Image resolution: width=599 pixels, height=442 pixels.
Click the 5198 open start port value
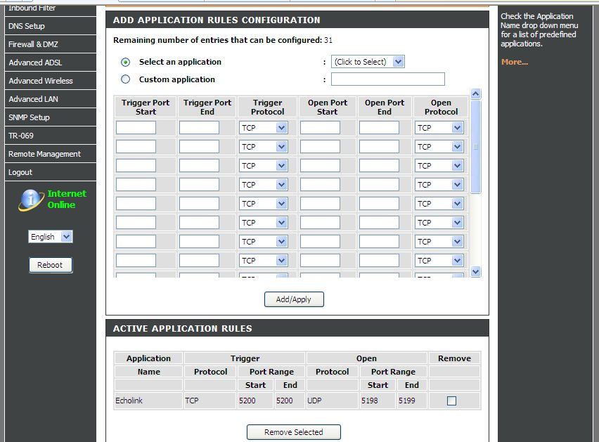pyautogui.click(x=369, y=401)
